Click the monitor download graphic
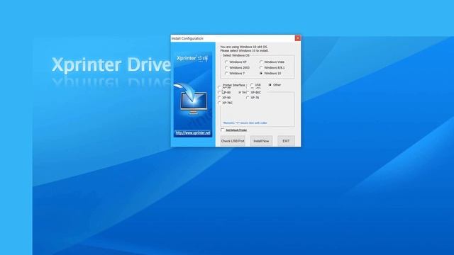 tap(191, 98)
